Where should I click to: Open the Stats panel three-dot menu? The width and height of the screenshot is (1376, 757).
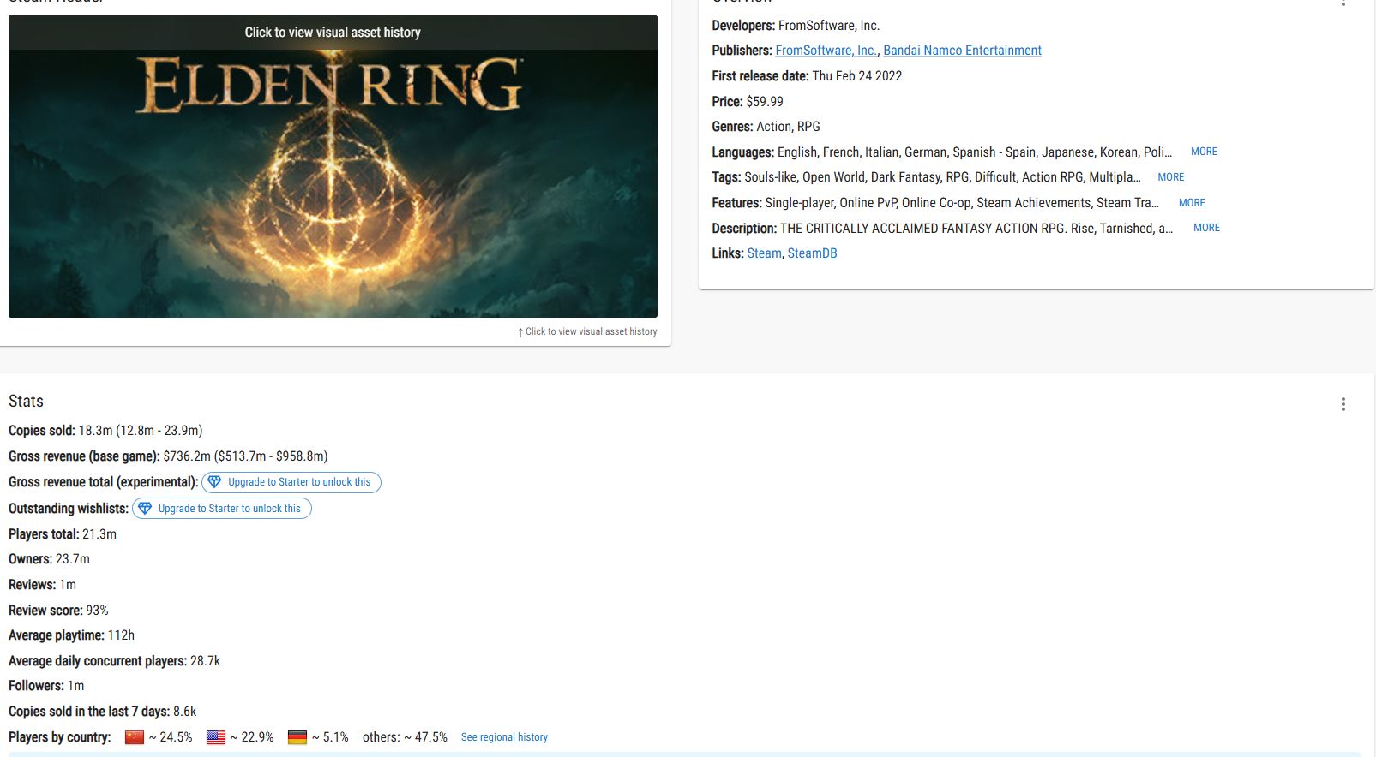point(1343,404)
